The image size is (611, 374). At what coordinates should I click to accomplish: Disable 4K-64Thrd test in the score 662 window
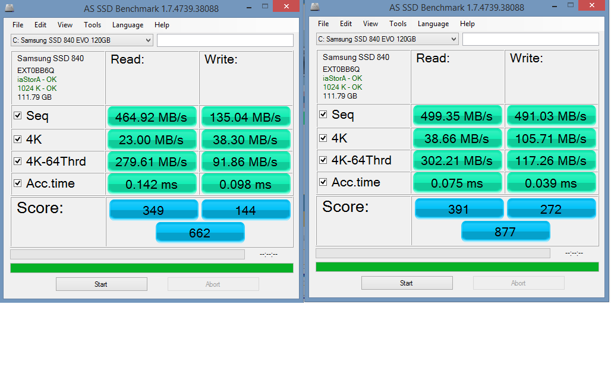pos(18,161)
